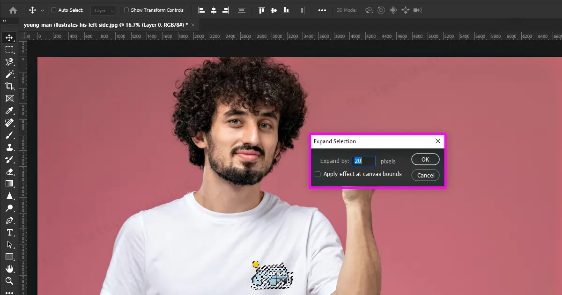
Task: Click the Home icon in options bar
Action: (x=13, y=10)
